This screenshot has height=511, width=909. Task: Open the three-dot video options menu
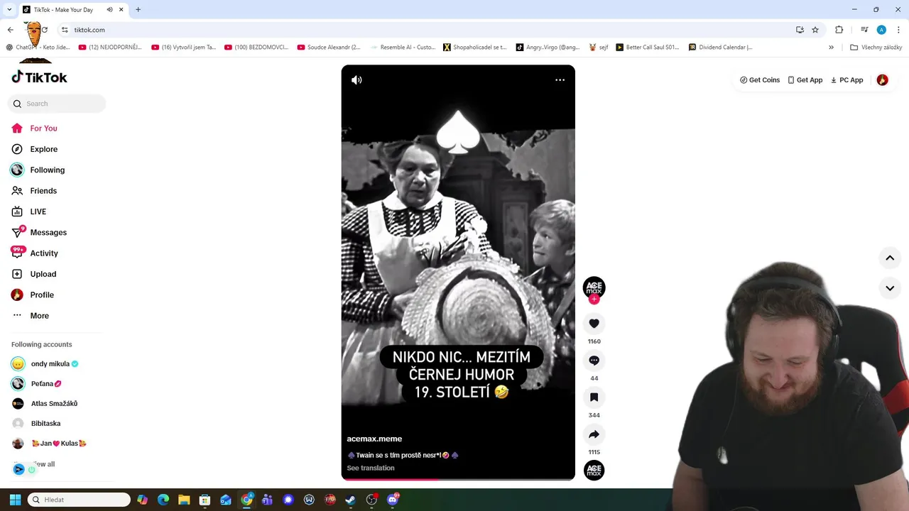pos(560,80)
